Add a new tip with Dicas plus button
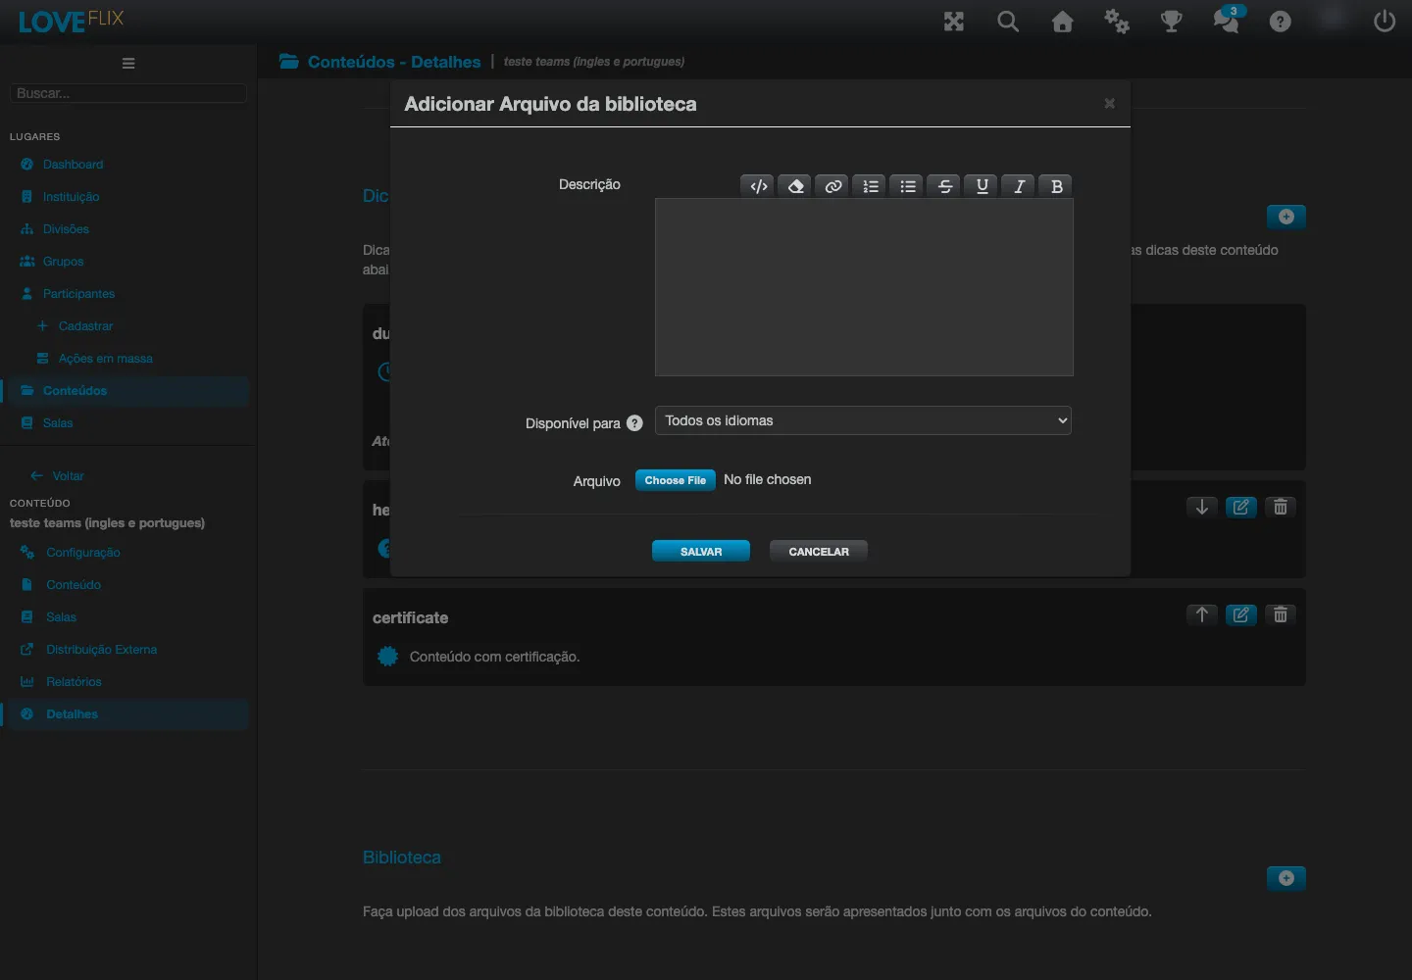1412x980 pixels. pyautogui.click(x=1286, y=217)
